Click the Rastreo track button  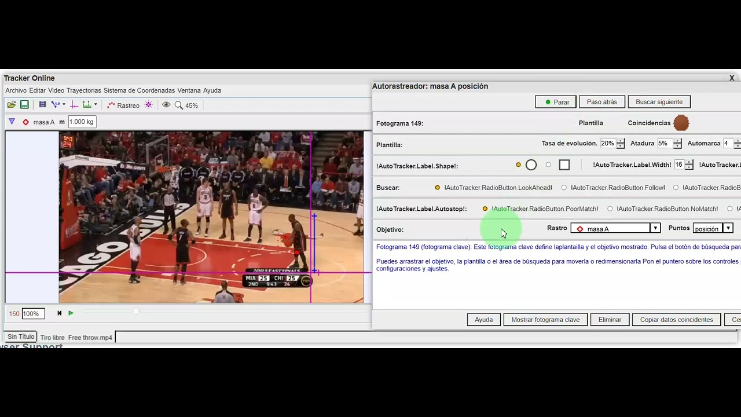[123, 105]
